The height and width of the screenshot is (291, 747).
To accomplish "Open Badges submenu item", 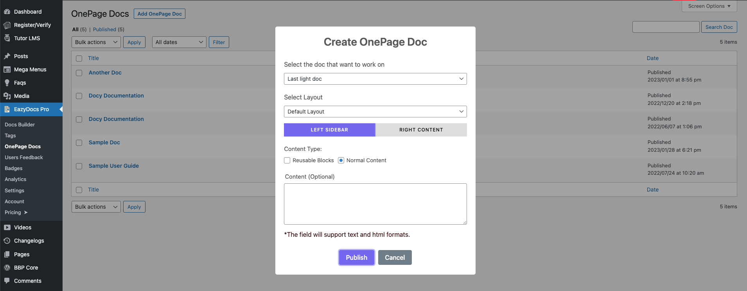I will tap(14, 168).
